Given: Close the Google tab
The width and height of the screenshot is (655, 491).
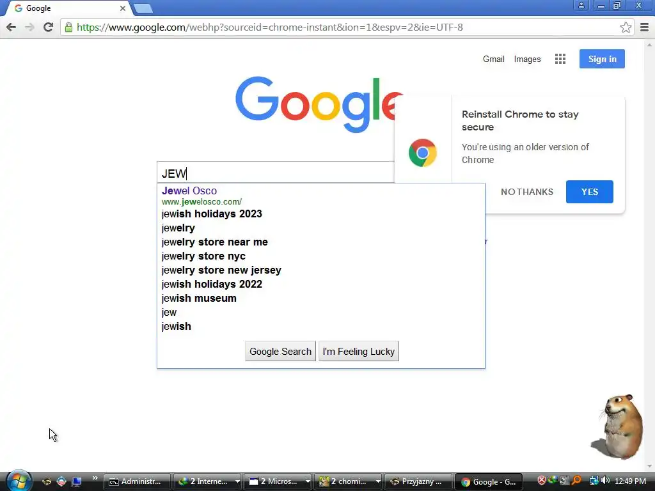Looking at the screenshot, I should coord(122,8).
